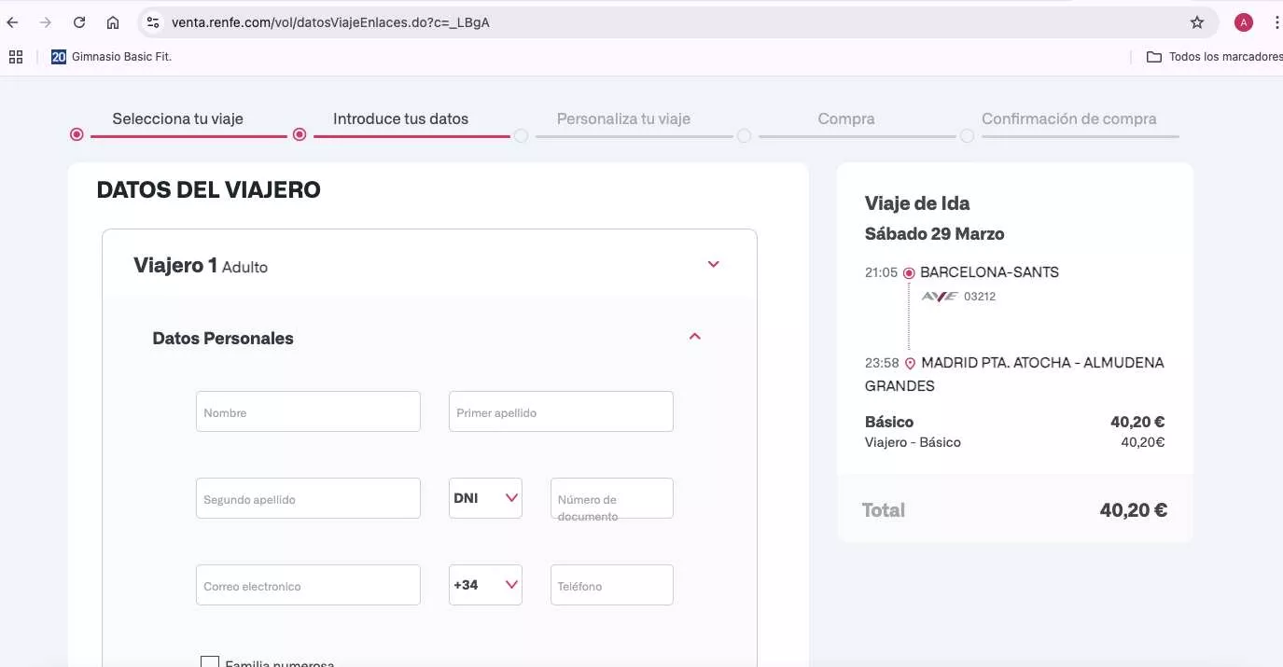The image size is (1283, 667).
Task: Focus the Primer apellido field
Action: pyautogui.click(x=561, y=411)
